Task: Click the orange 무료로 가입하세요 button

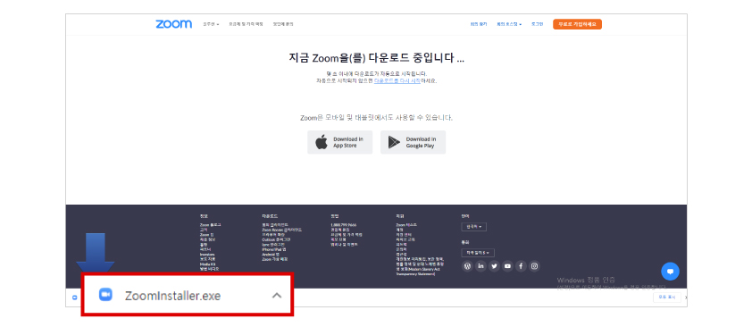Action: tap(577, 24)
